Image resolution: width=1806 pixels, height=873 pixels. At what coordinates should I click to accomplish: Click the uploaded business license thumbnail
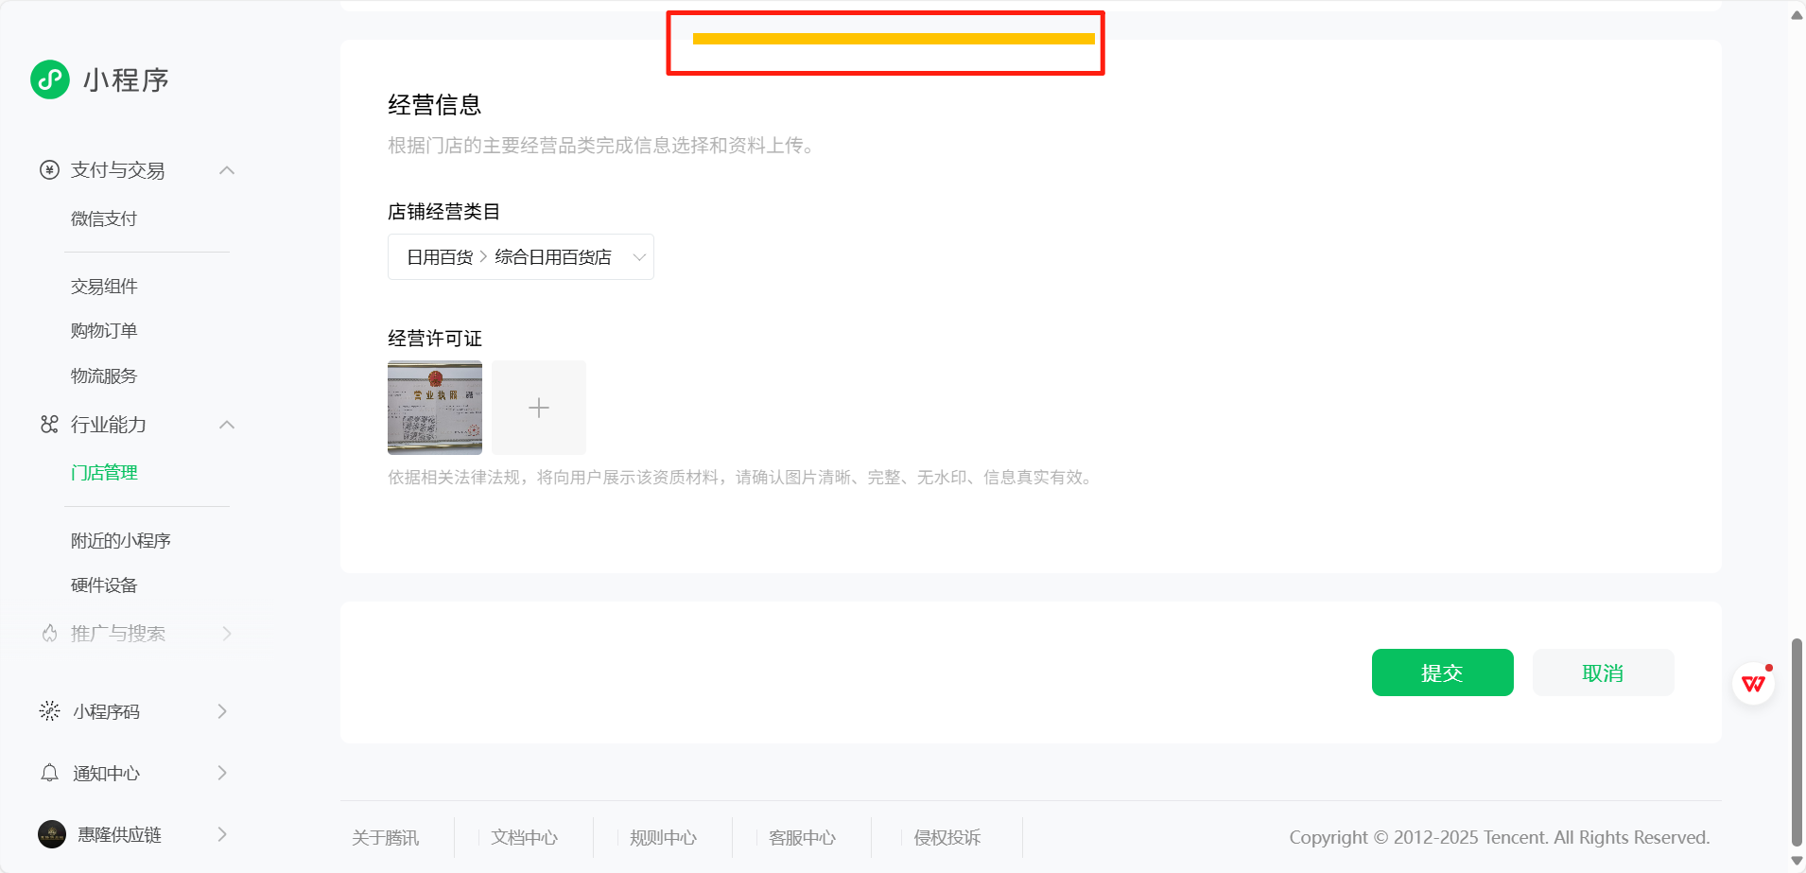[435, 408]
